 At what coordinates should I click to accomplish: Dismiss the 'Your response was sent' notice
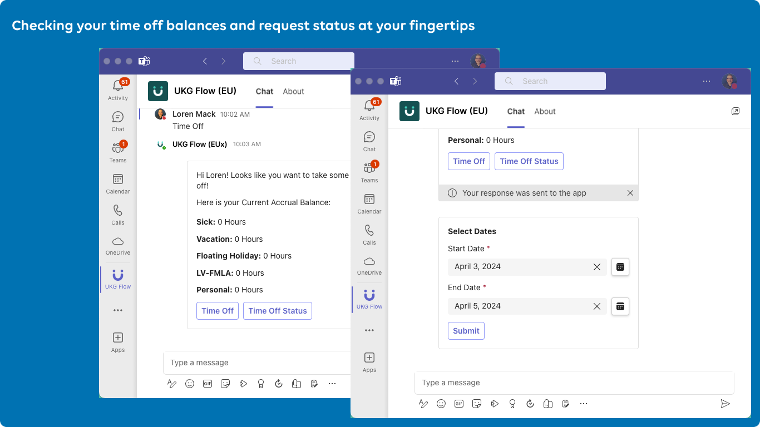pyautogui.click(x=630, y=193)
